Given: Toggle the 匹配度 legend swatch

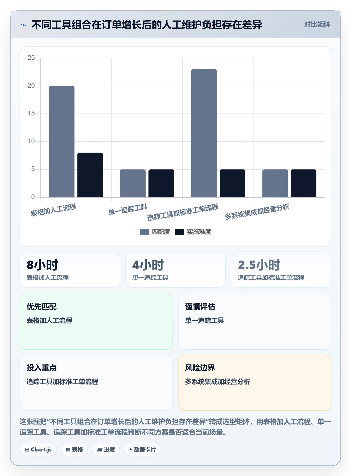Looking at the screenshot, I should click(144, 232).
